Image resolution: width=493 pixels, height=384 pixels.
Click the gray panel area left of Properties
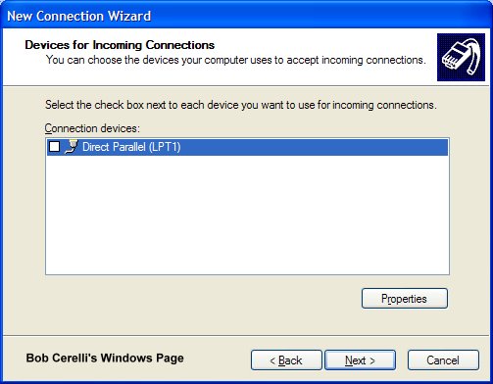click(203, 298)
